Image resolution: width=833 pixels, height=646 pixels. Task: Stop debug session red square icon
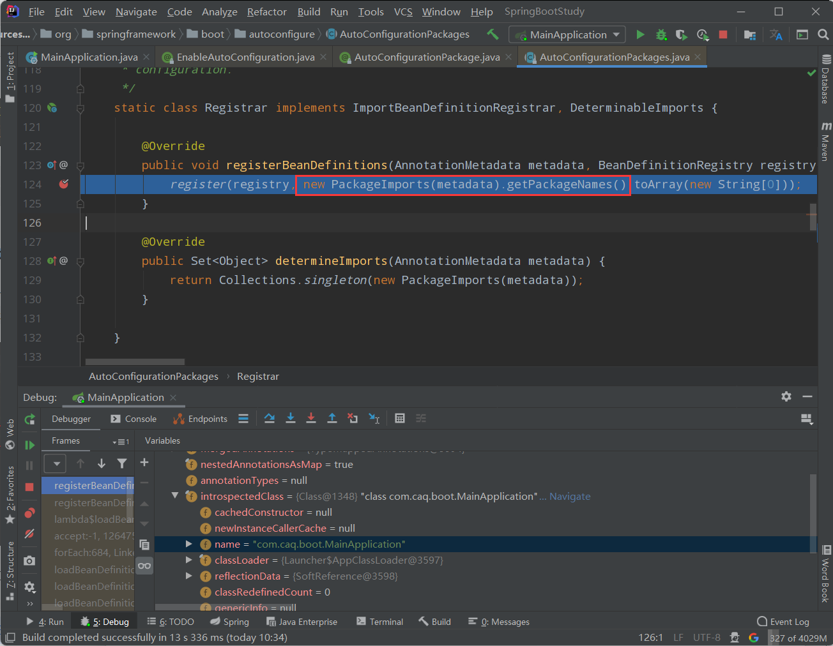coord(29,486)
